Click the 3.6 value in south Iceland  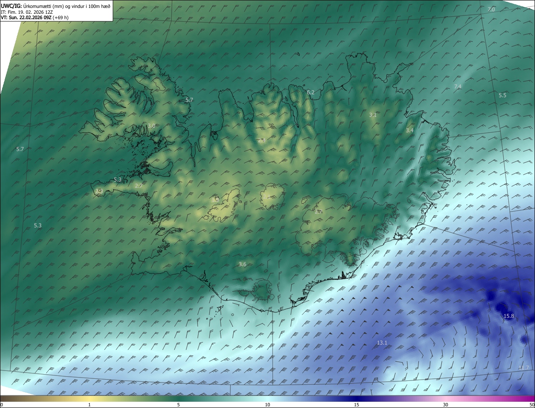click(x=242, y=264)
